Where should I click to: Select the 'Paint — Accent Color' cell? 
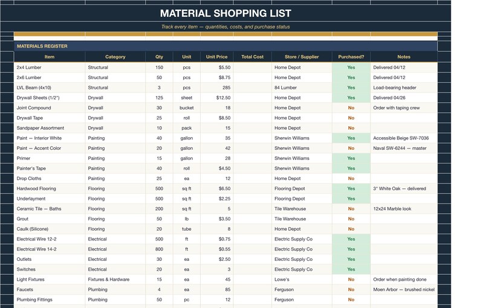(50, 148)
